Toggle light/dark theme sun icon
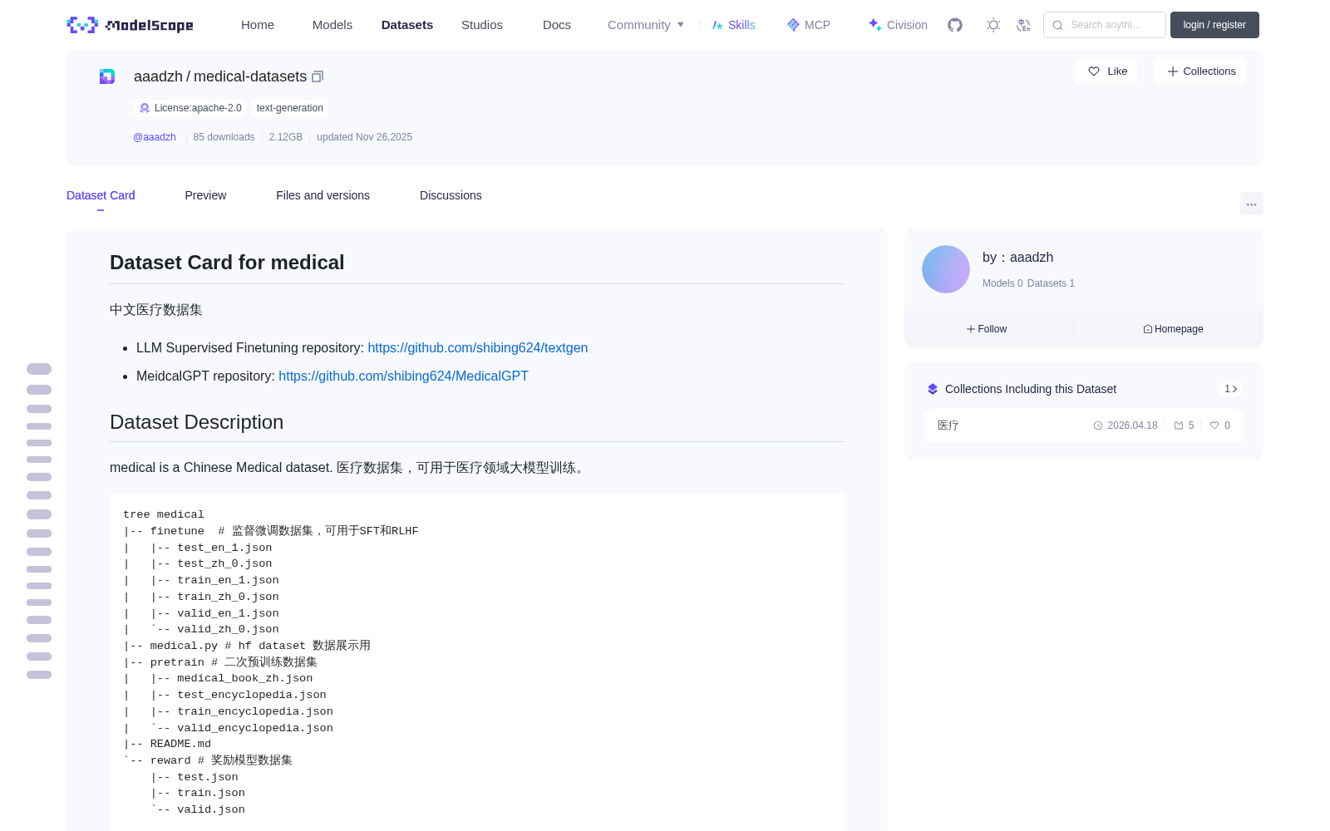The width and height of the screenshot is (1330, 831). pos(993,25)
